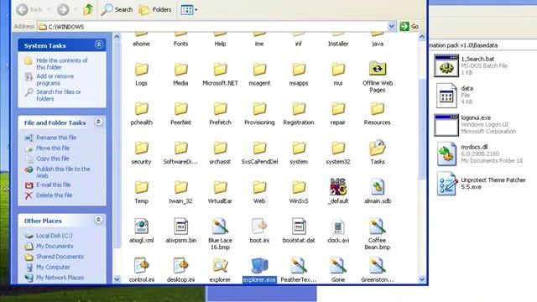Viewport: 537px width, 302px height.
Task: Select the Microsoft.NET folder
Action: [220, 74]
